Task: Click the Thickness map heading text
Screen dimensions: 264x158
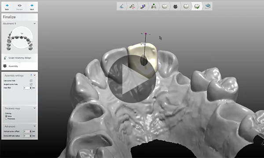Action: coord(12,108)
